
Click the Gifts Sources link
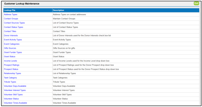click(10, 48)
